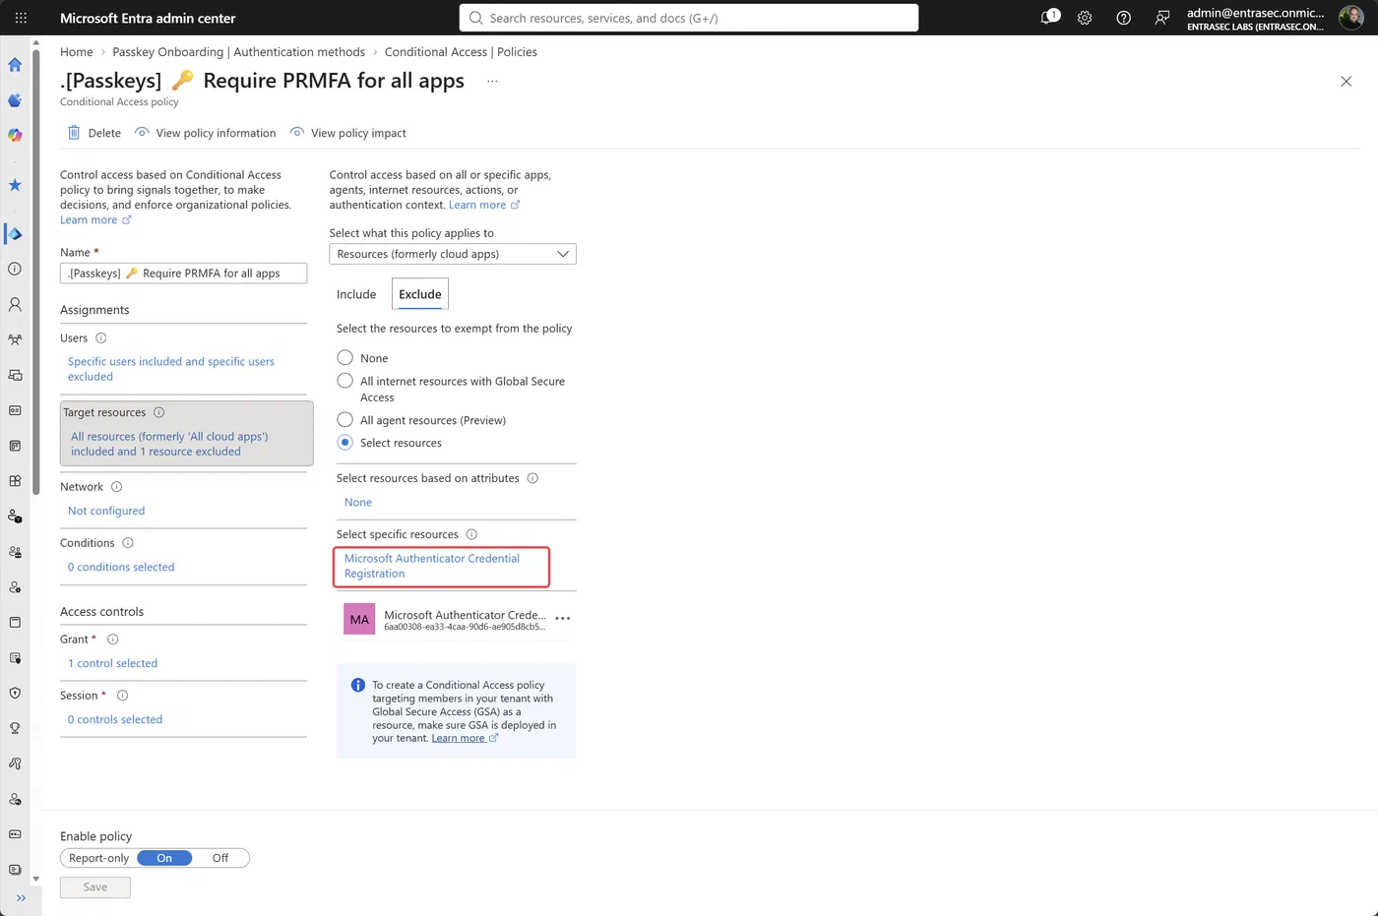Open the app launcher waffle menu
This screenshot has height=916, width=1378.
[x=21, y=18]
